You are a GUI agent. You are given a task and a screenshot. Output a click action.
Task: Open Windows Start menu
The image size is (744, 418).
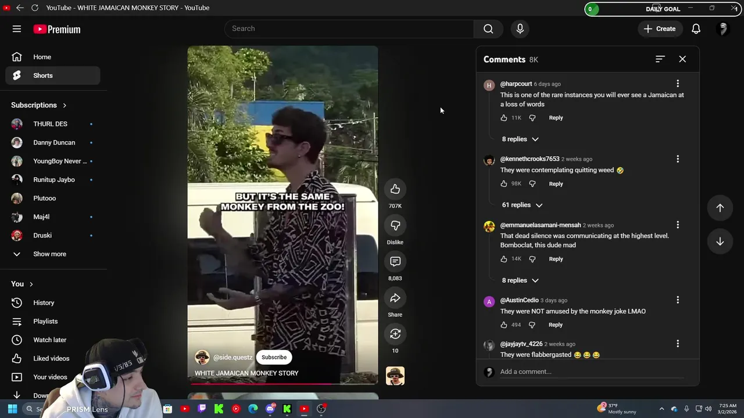pyautogui.click(x=12, y=409)
